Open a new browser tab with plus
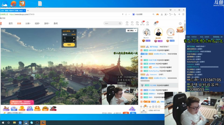This screenshot has height=125, width=224. click(x=28, y=11)
